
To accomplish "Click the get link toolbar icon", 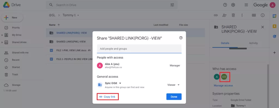I will (x=216, y=15).
